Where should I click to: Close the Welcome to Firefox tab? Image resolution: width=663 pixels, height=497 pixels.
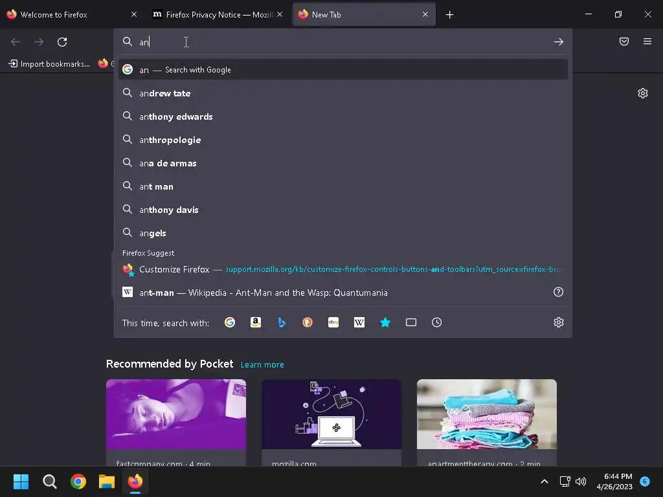[x=134, y=14]
